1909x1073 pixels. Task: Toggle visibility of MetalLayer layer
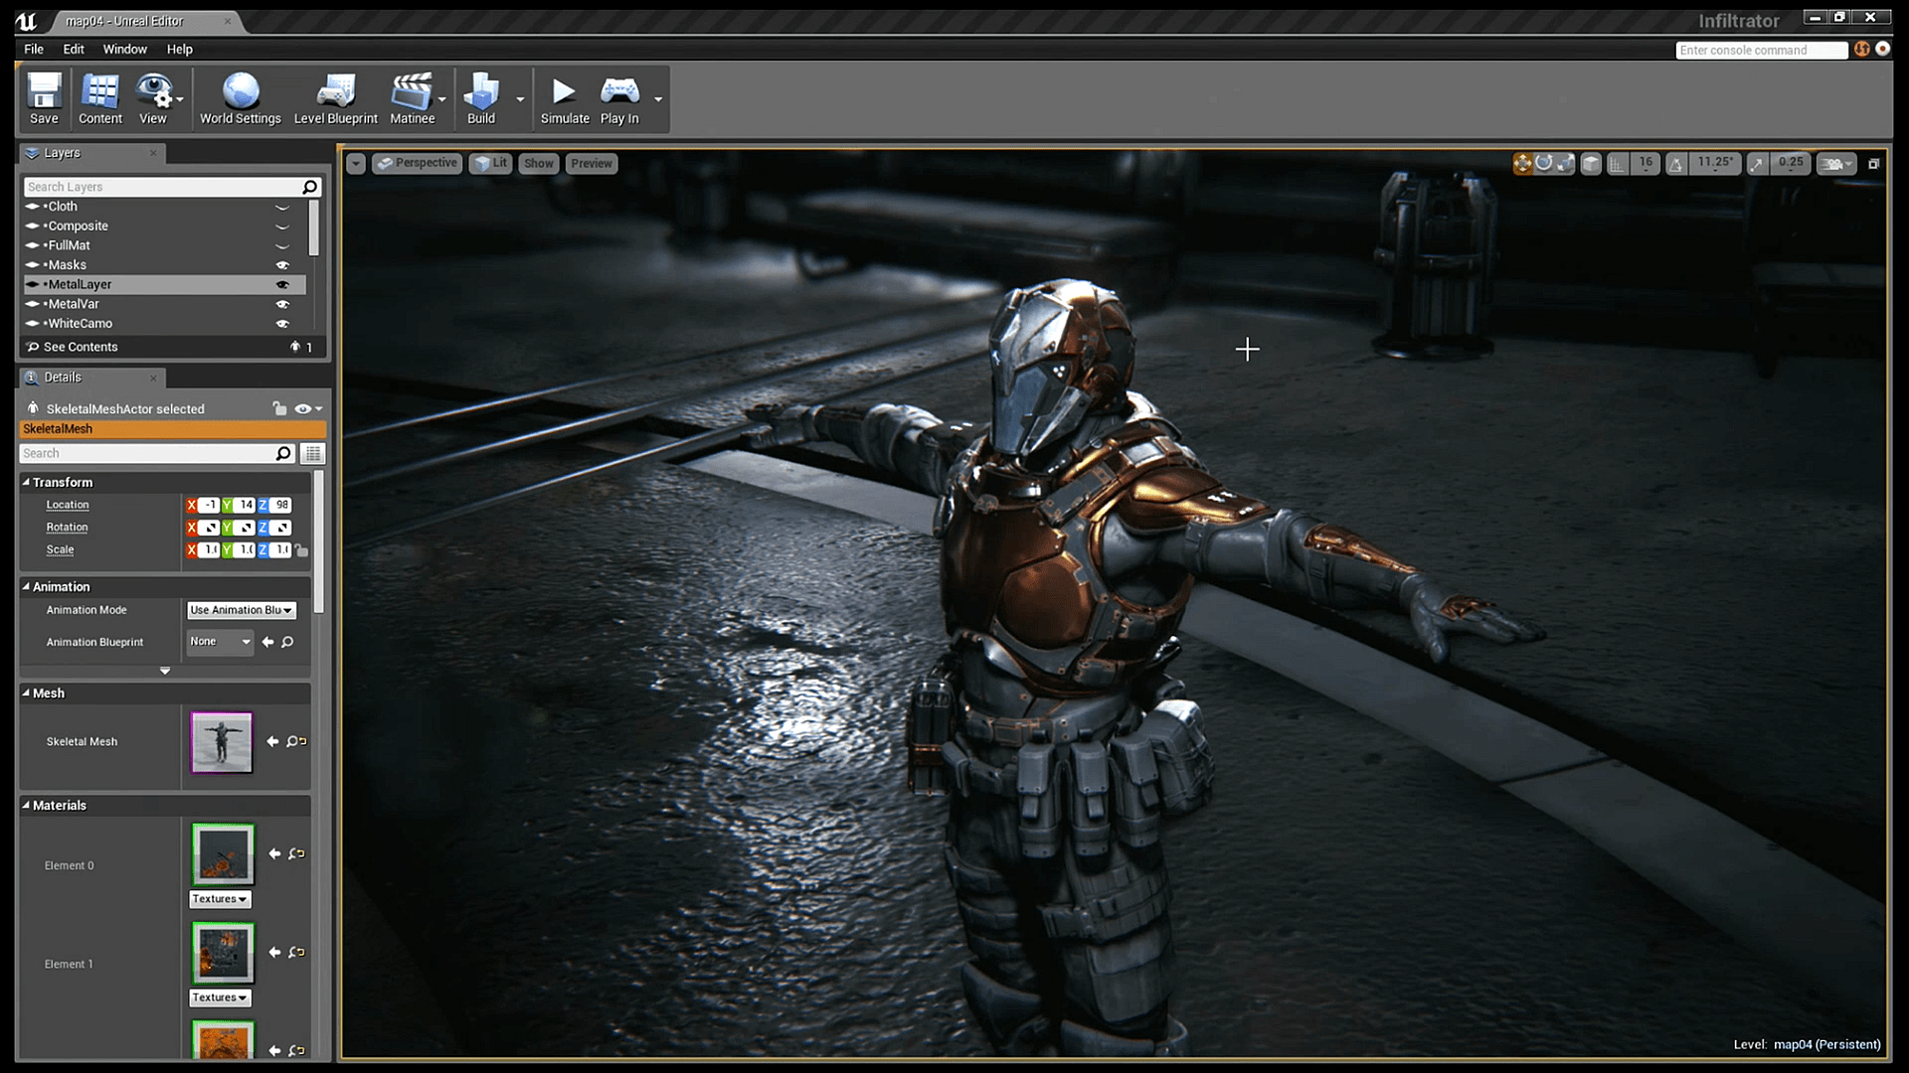283,284
